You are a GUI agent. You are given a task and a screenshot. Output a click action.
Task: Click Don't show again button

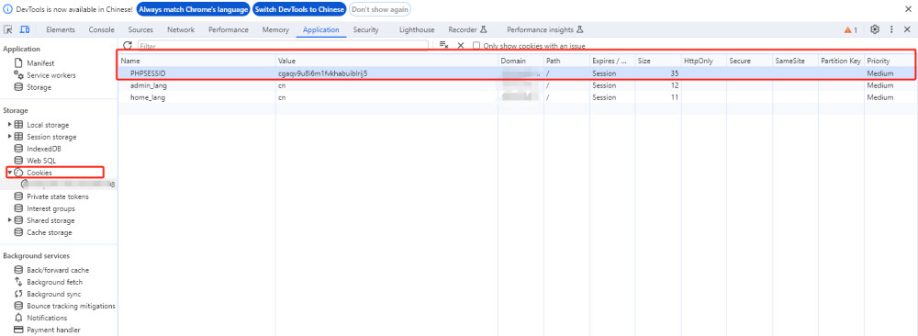point(380,9)
